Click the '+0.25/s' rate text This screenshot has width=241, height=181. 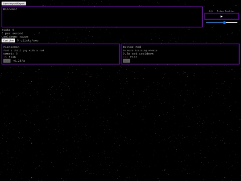[19, 61]
